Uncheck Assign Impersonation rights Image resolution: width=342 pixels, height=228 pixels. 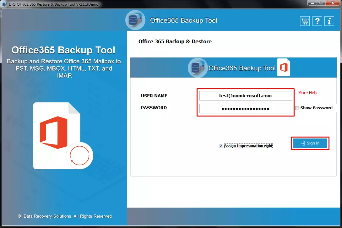[221, 145]
